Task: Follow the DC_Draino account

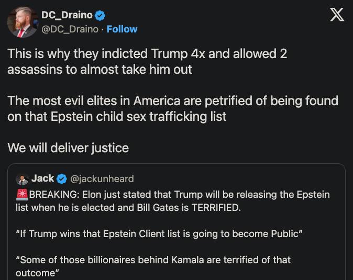Action: (x=122, y=29)
